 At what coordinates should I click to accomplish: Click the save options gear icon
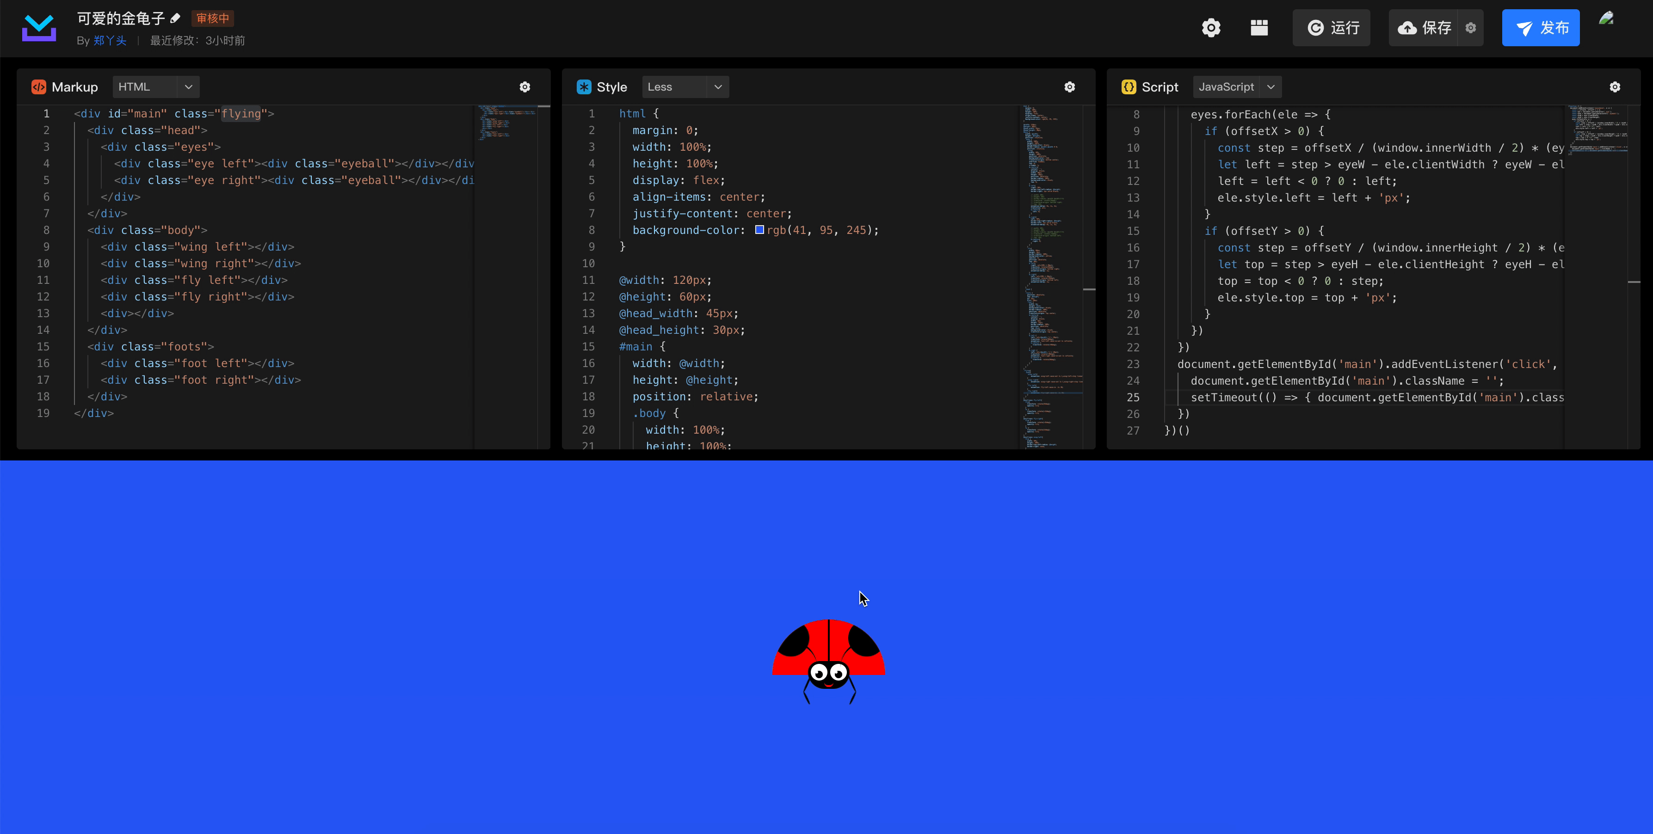pyautogui.click(x=1471, y=28)
